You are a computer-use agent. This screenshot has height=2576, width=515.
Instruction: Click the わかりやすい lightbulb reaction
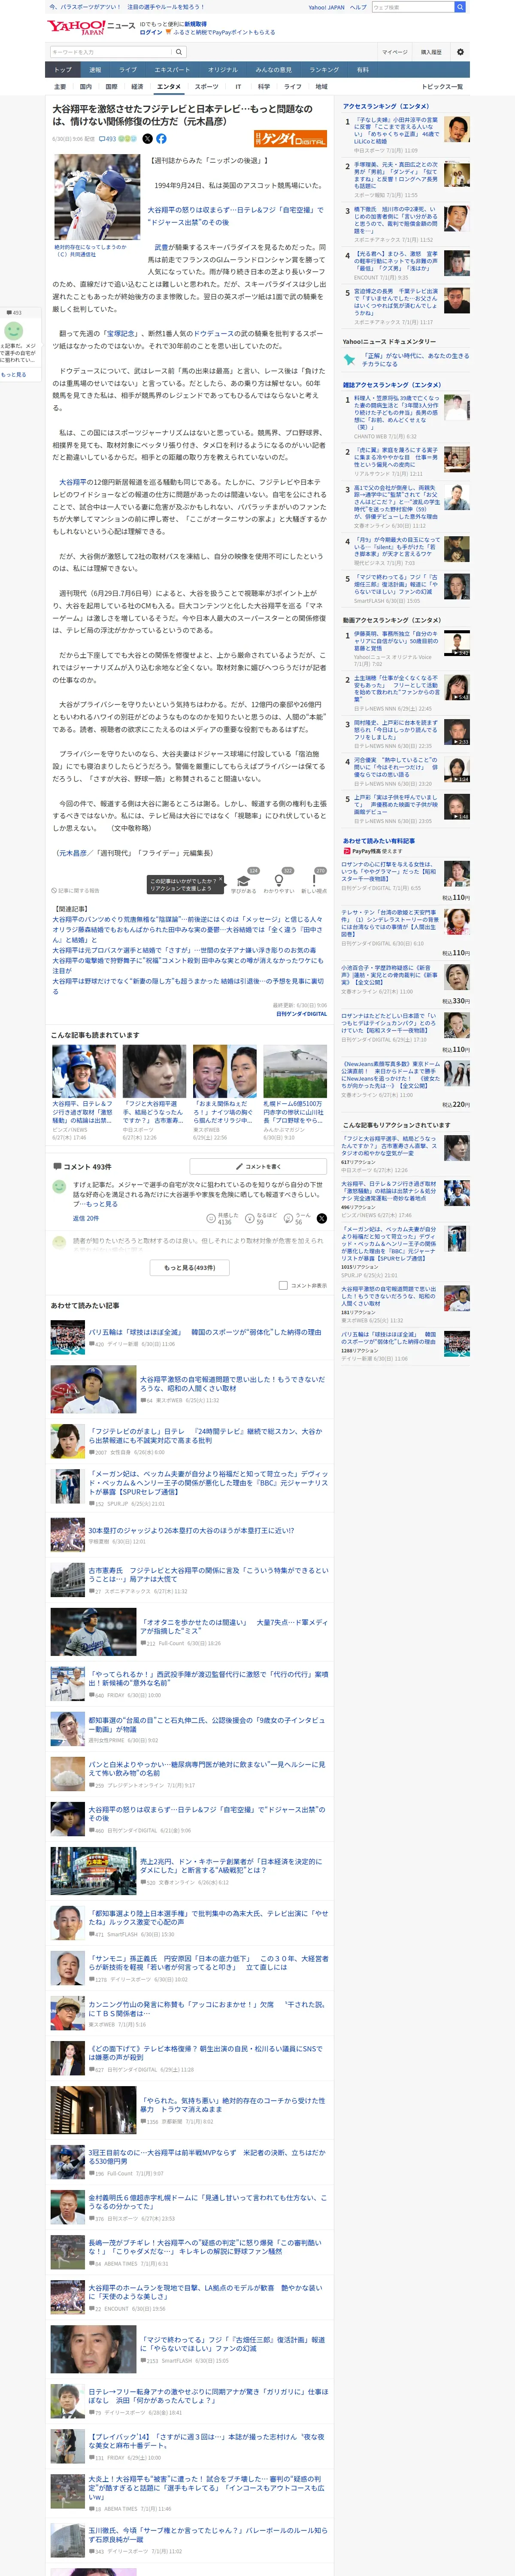279,881
